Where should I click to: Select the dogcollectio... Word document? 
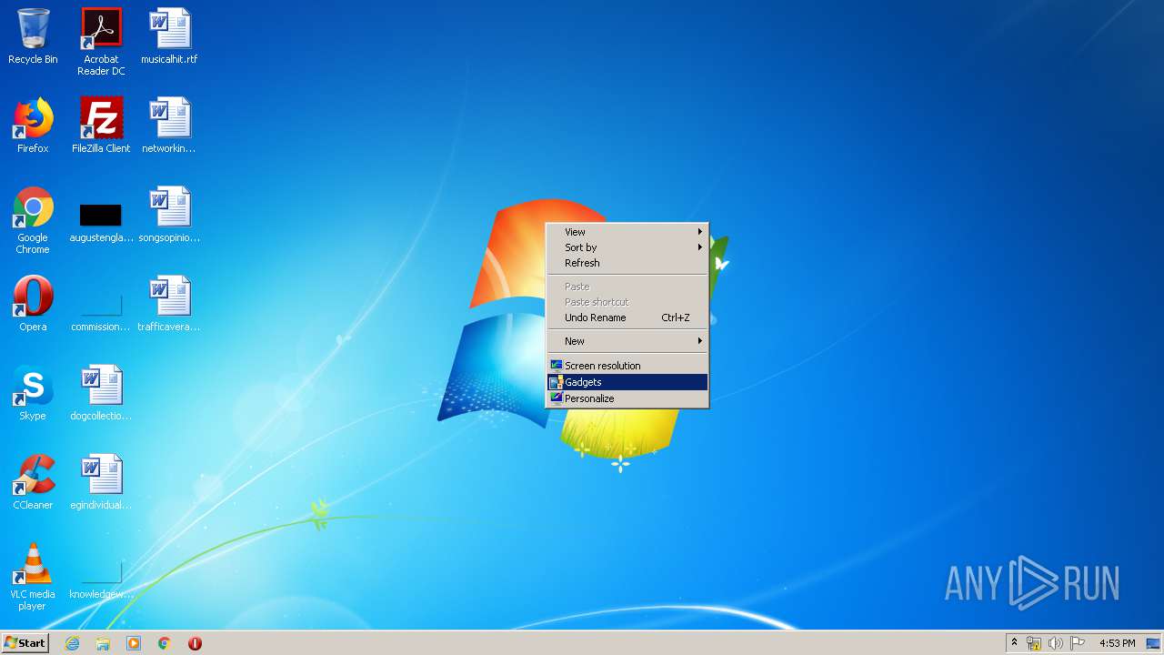(x=101, y=393)
